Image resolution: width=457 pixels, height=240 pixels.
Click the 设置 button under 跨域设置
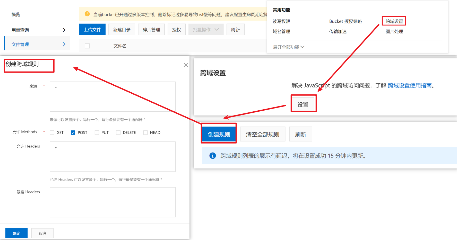tap(303, 104)
